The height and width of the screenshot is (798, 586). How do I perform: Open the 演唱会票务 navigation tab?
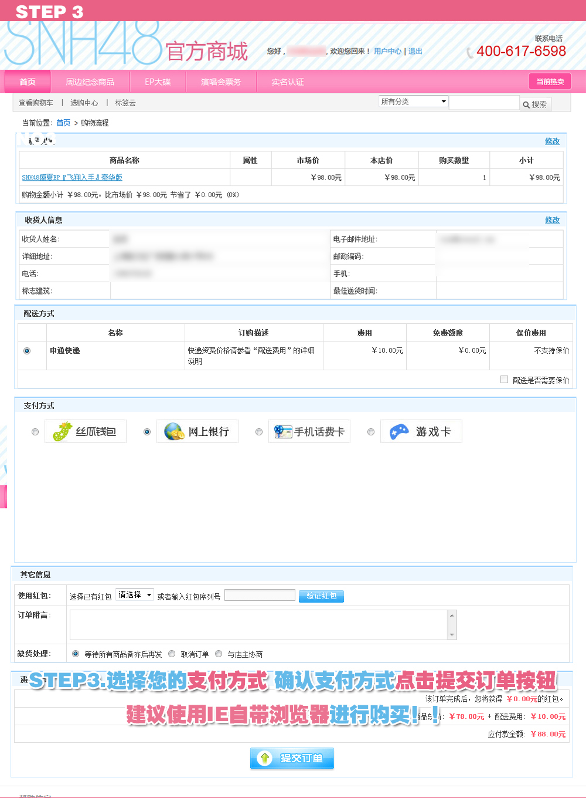click(221, 82)
